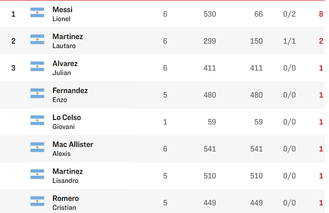Image resolution: width=329 pixels, height=213 pixels.
Task: Open Lautaro Martinez player link
Action: (67, 41)
